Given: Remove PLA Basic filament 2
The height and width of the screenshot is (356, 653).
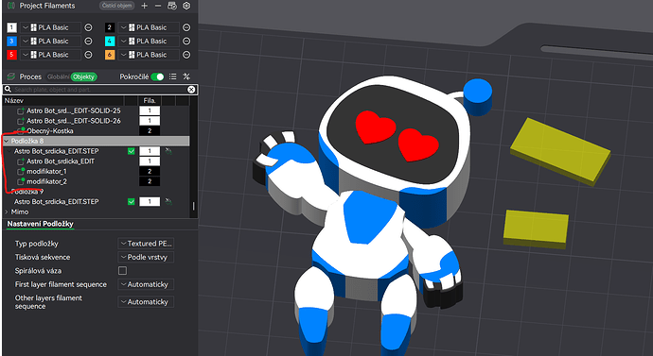Looking at the screenshot, I should (186, 27).
